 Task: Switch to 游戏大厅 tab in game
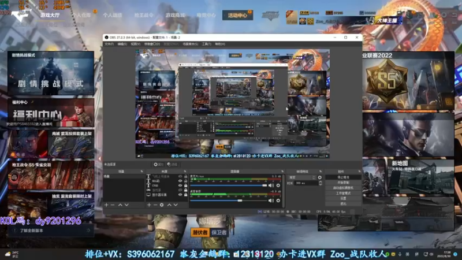(50, 15)
